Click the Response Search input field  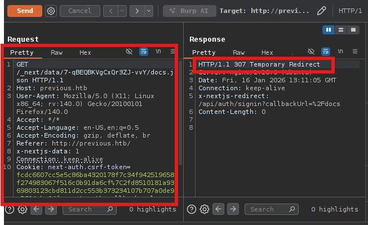click(272, 209)
